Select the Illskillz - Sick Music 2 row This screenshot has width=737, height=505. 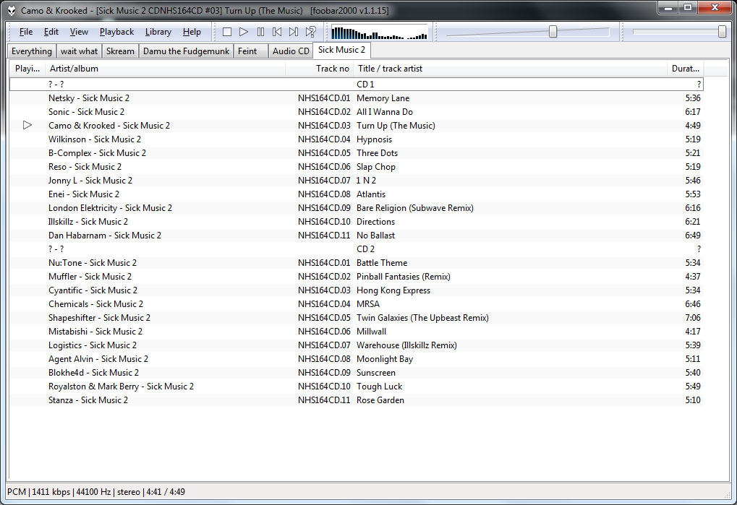[x=357, y=222]
